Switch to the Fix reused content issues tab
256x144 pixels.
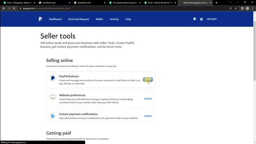click(x=124, y=3)
